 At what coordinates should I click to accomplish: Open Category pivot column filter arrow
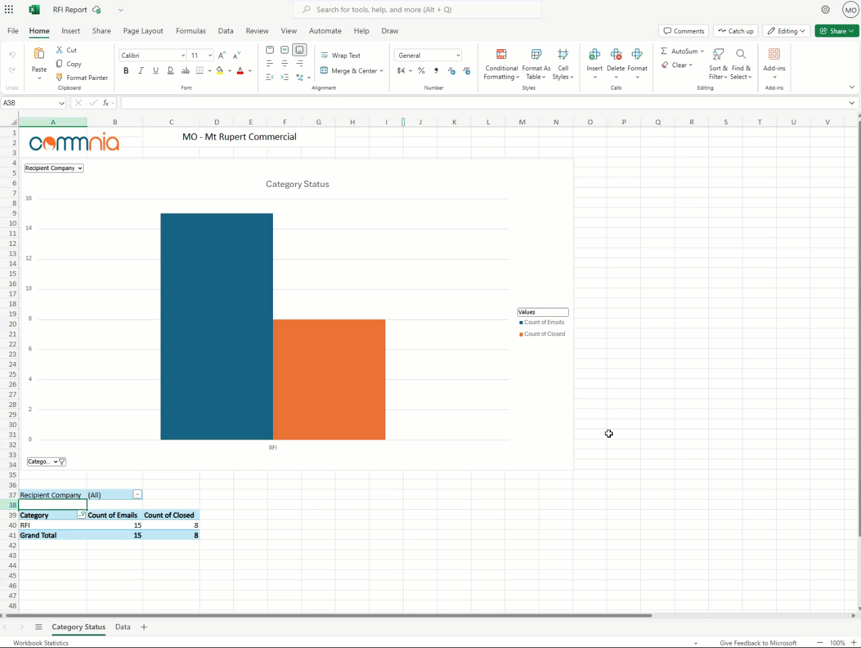pyautogui.click(x=82, y=515)
